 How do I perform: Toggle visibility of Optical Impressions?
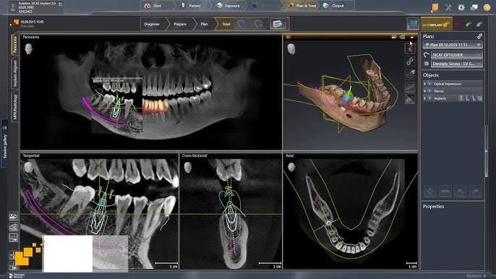tap(429, 84)
